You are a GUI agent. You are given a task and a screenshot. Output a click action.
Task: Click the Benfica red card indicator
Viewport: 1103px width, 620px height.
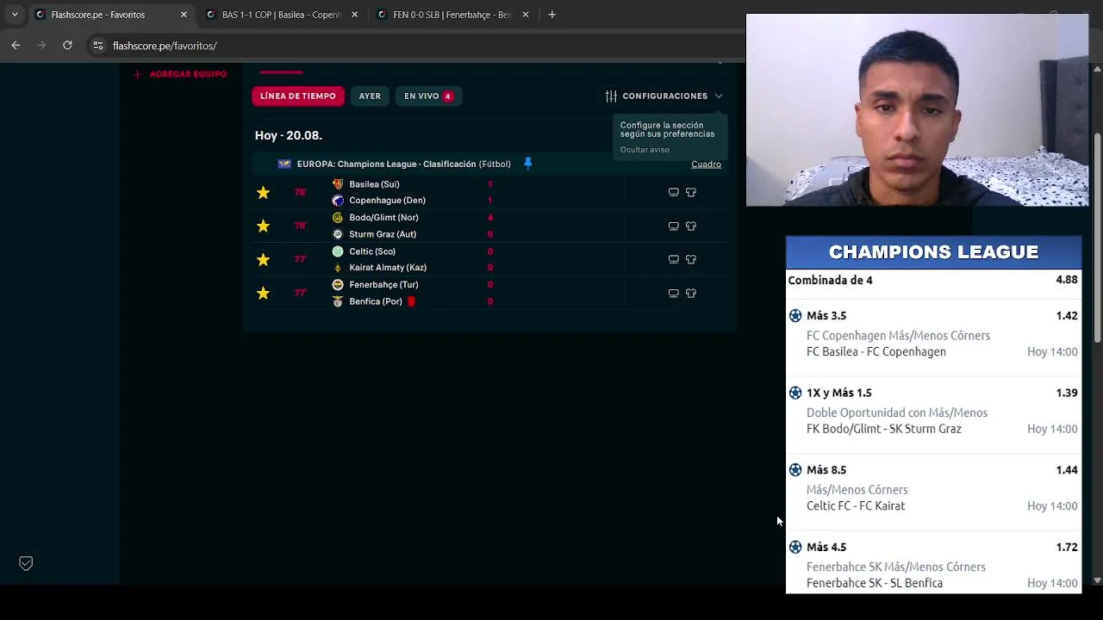[x=411, y=301]
